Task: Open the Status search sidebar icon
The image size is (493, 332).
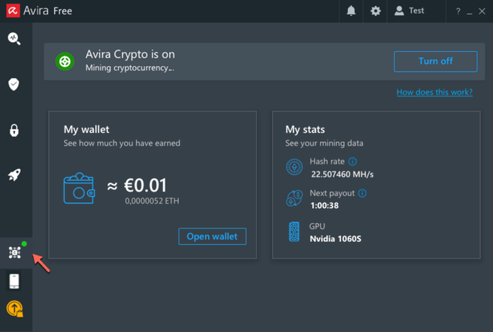Action: (14, 38)
